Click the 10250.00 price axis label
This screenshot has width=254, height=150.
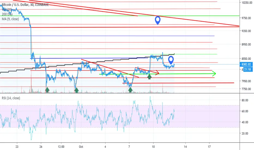(247, 3)
